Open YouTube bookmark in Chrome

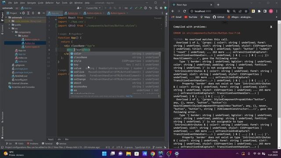pyautogui.click(x=191, y=17)
